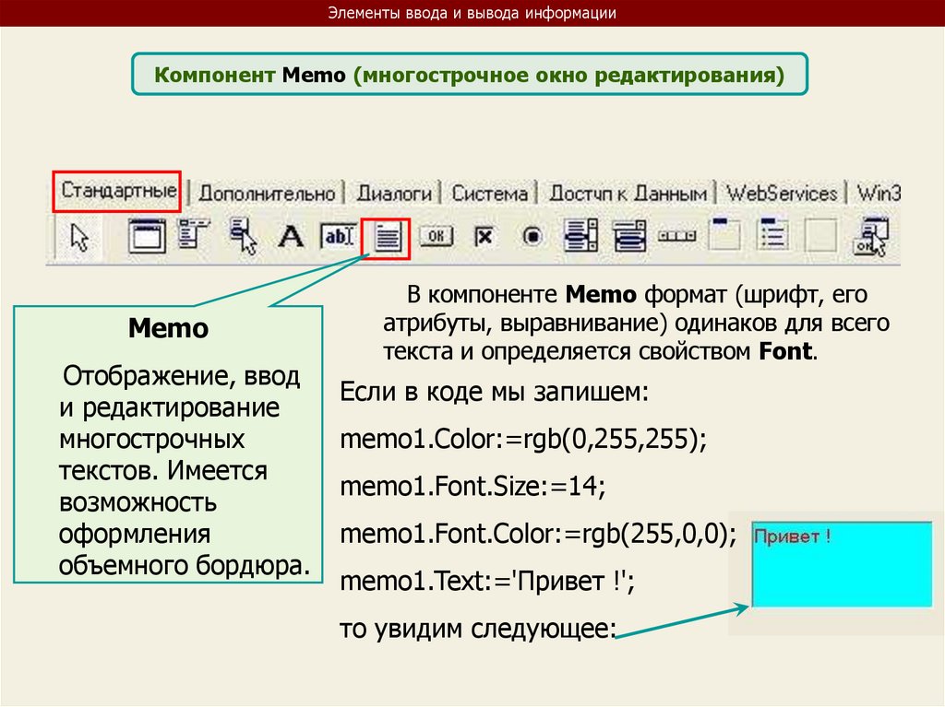This screenshot has height=707, width=945.
Task: Pick the RadioButton component icon
Action: (x=532, y=237)
